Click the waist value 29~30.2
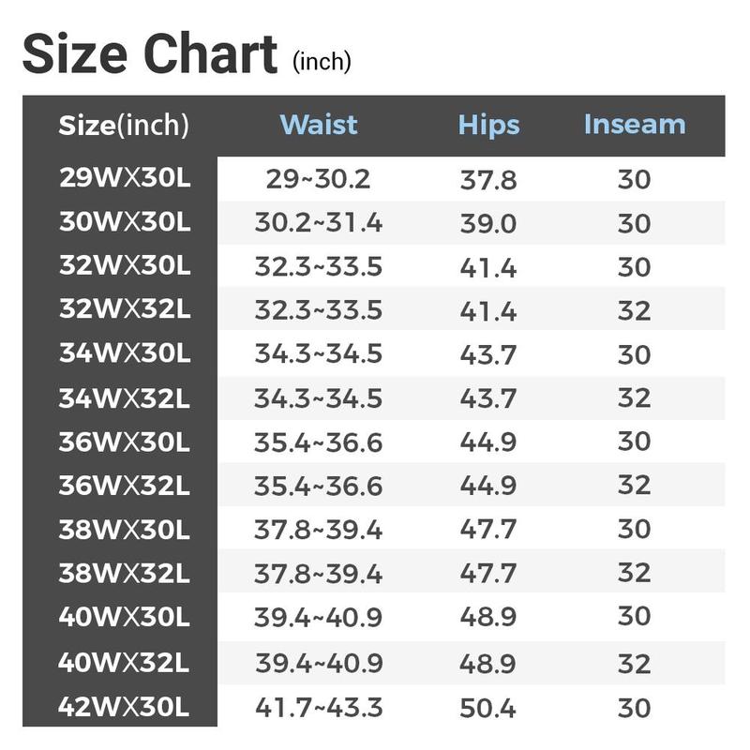Image resolution: width=750 pixels, height=750 pixels. click(x=319, y=179)
